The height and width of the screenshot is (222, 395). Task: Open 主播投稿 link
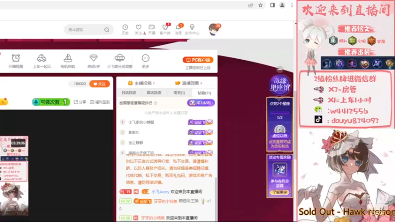point(141,83)
